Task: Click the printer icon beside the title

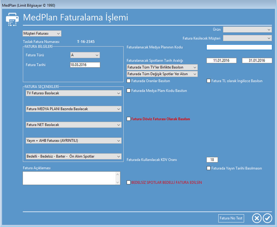Action: tap(12, 19)
